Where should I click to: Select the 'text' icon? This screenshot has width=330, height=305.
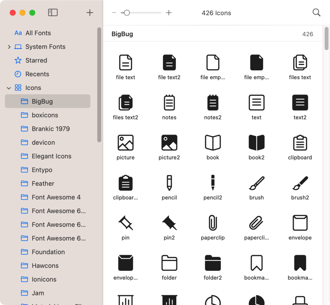pos(257,103)
